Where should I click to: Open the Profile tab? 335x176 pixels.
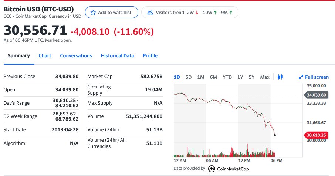click(150, 56)
